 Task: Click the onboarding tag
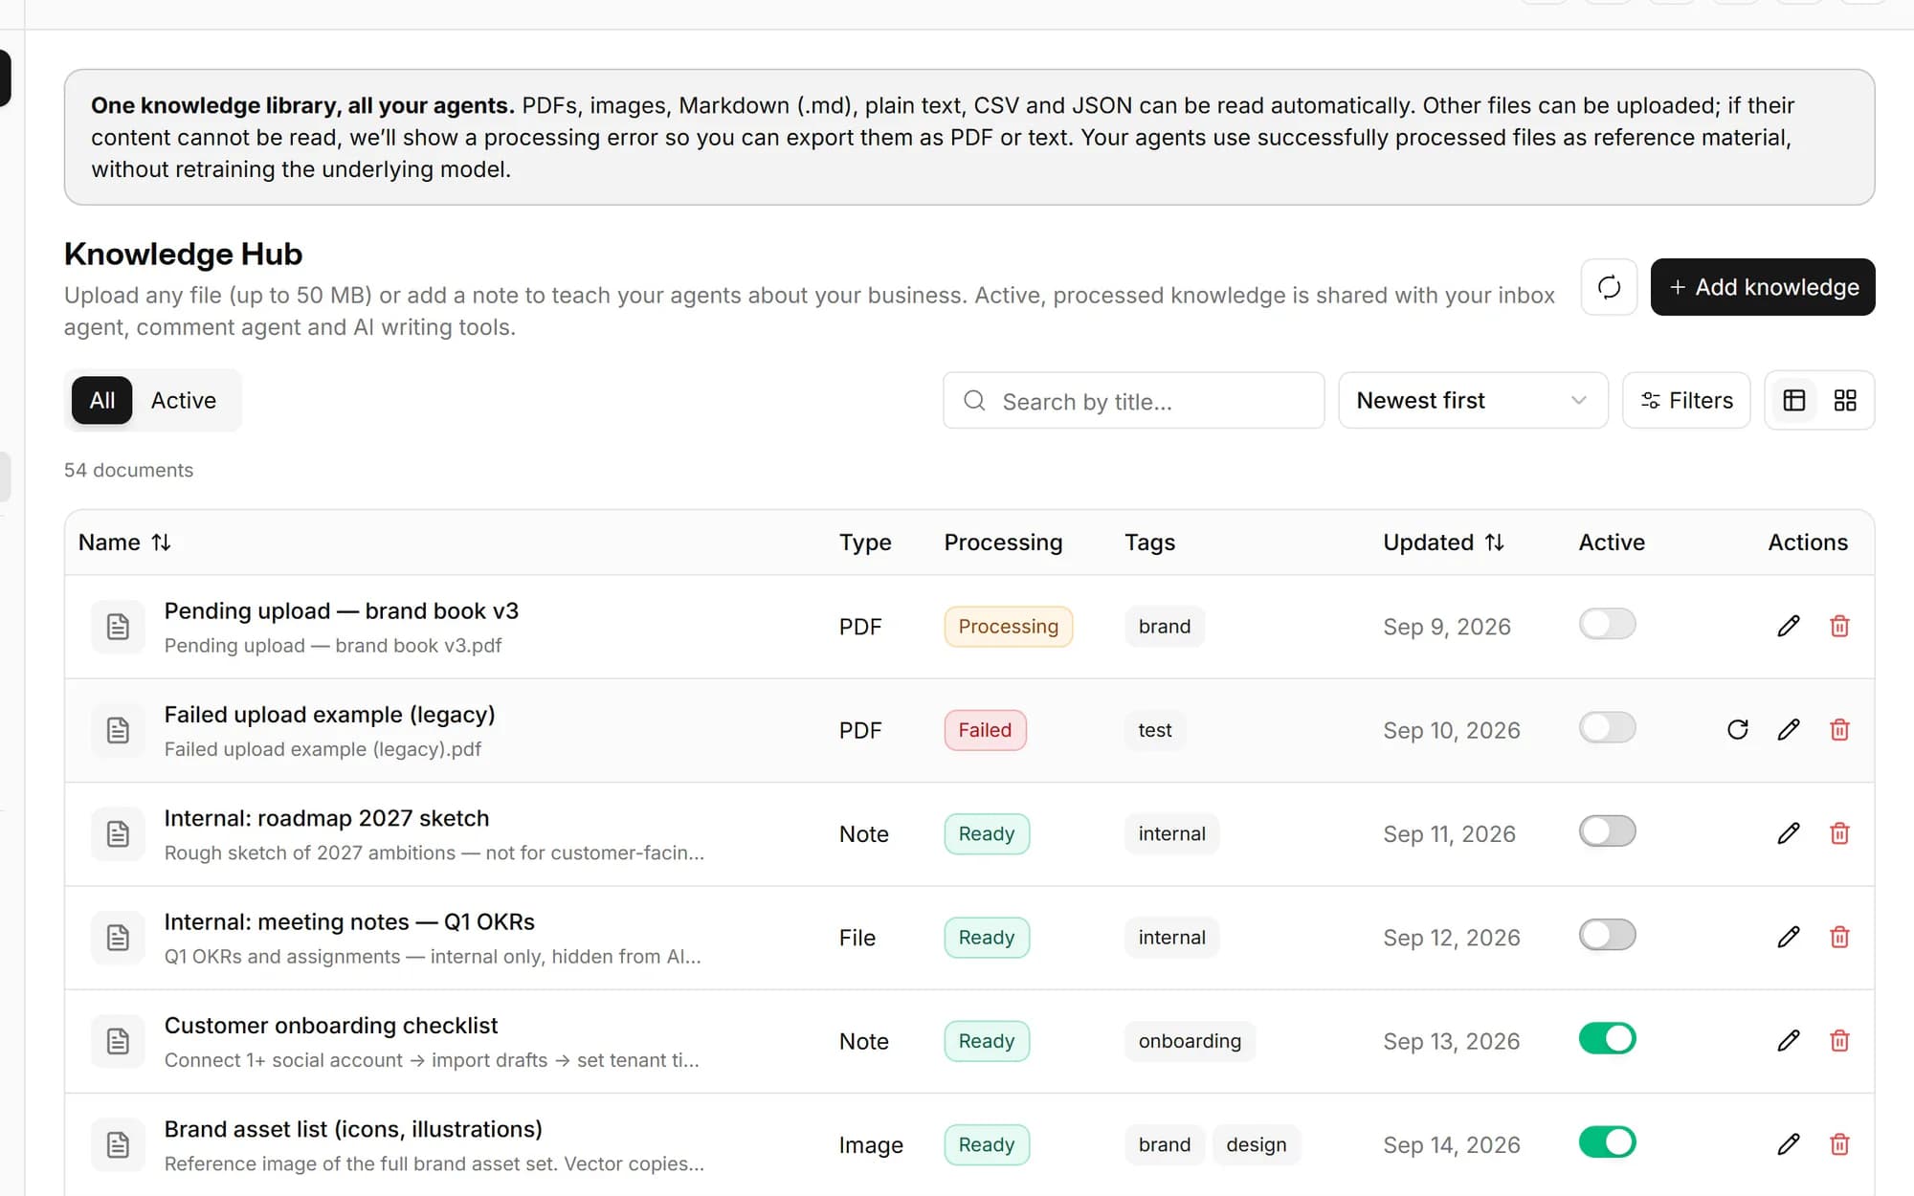(1190, 1041)
